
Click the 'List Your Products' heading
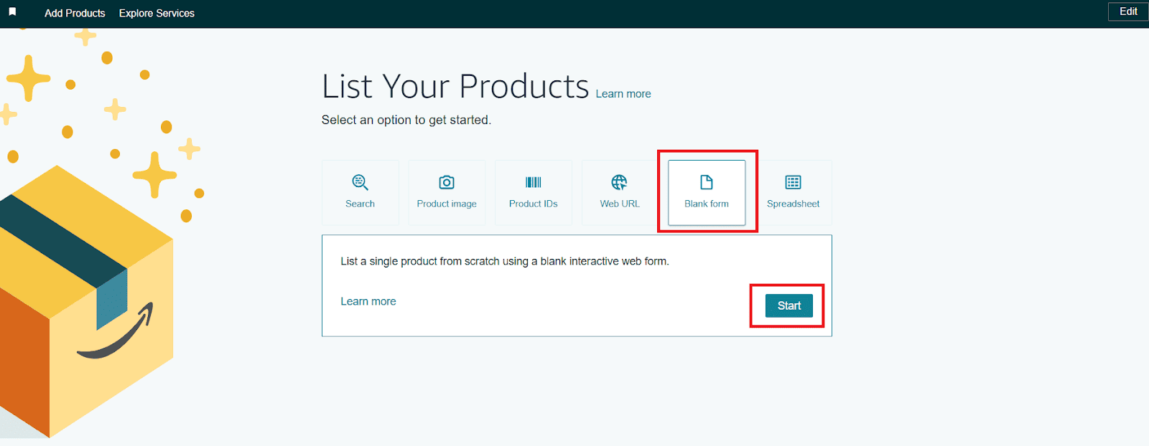(x=455, y=87)
